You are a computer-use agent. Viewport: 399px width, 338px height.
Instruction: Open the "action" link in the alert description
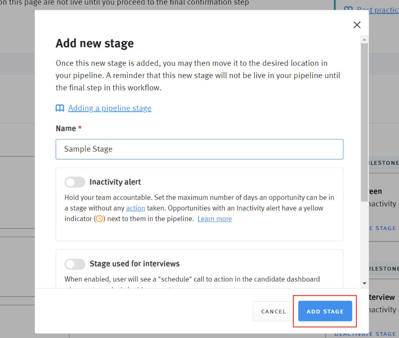point(136,208)
